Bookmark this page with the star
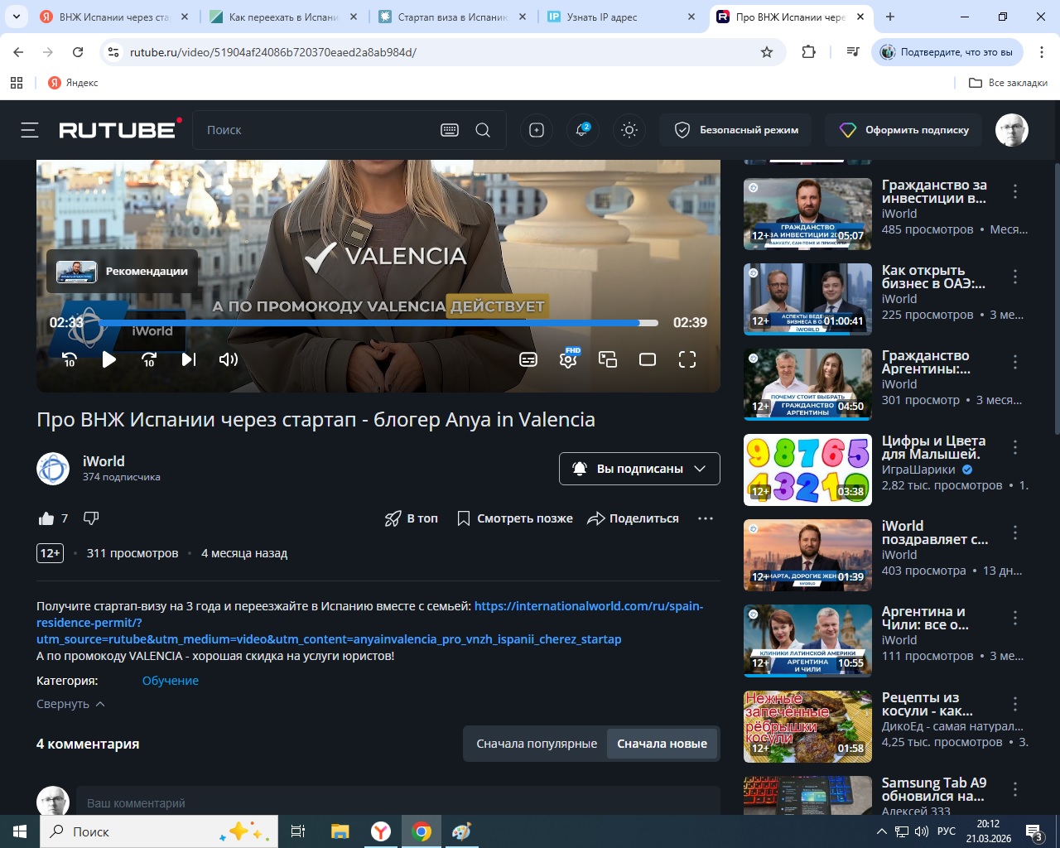1060x848 pixels. pyautogui.click(x=767, y=52)
